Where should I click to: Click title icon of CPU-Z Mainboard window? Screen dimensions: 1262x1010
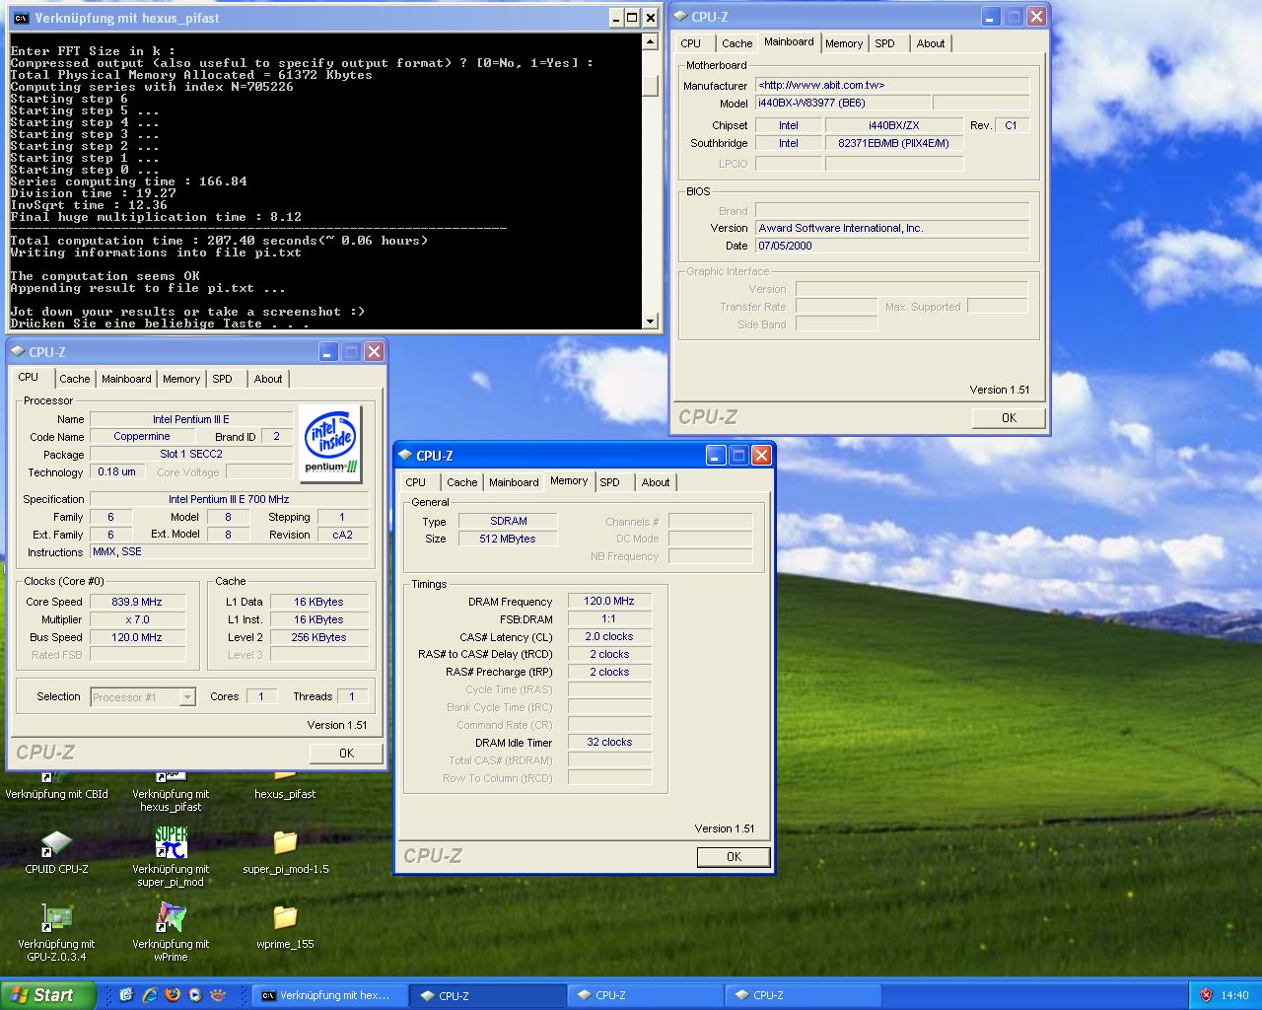click(x=680, y=17)
